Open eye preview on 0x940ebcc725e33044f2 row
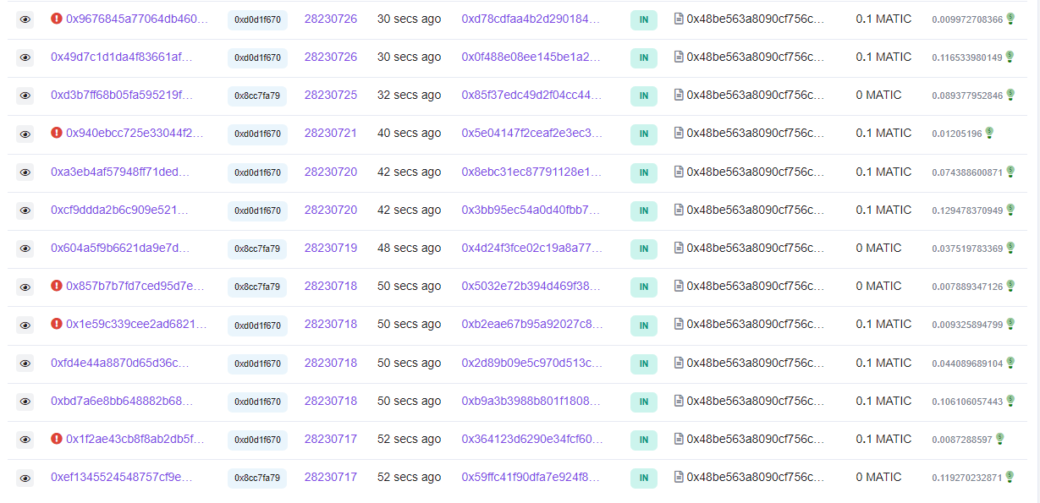The image size is (1040, 503). (x=25, y=134)
